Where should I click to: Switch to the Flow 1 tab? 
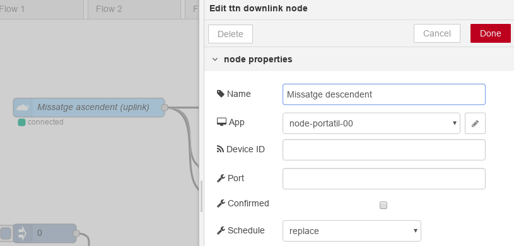click(x=42, y=9)
